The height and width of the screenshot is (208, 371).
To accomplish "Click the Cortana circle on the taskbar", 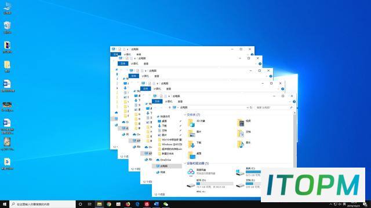I will (x=80, y=204).
